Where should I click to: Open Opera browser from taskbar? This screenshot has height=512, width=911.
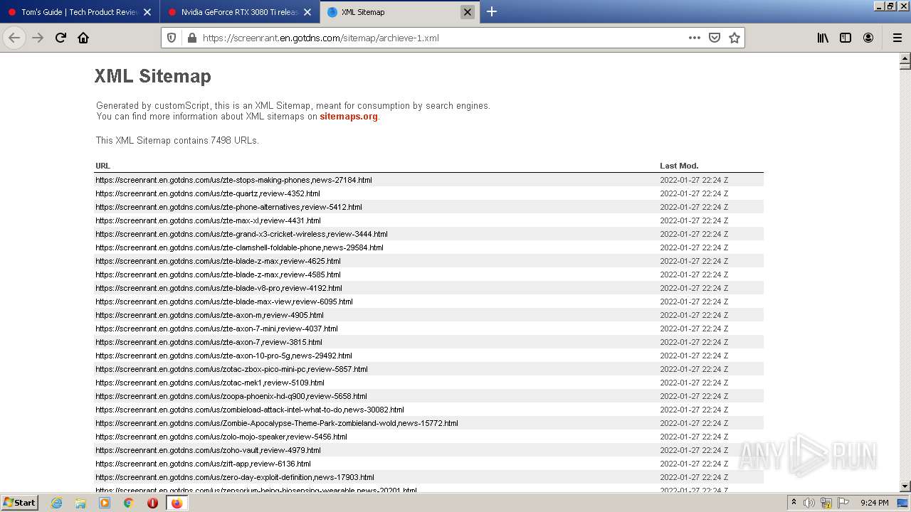152,503
